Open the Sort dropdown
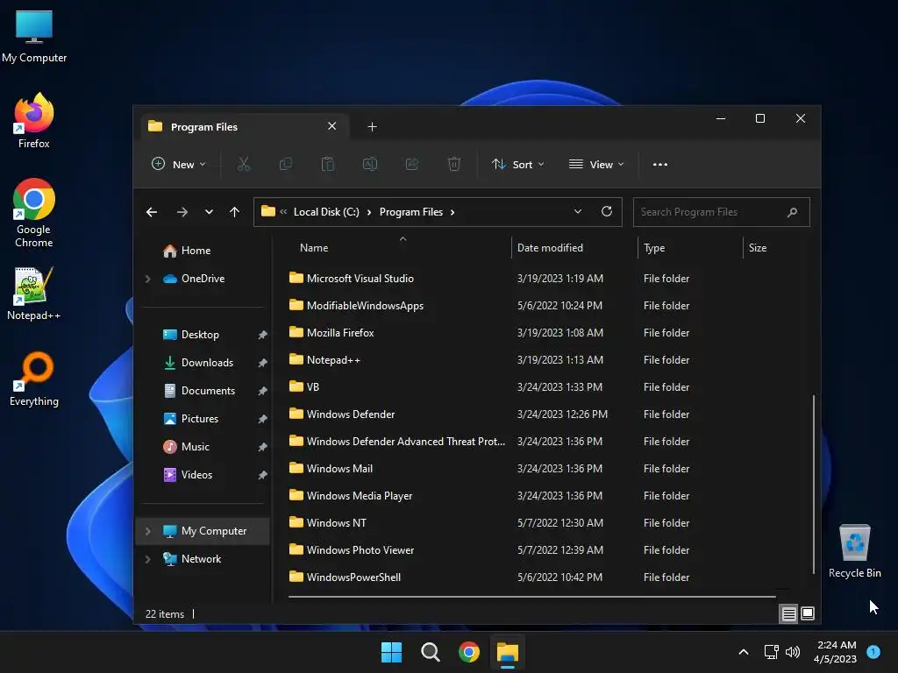 pos(517,164)
